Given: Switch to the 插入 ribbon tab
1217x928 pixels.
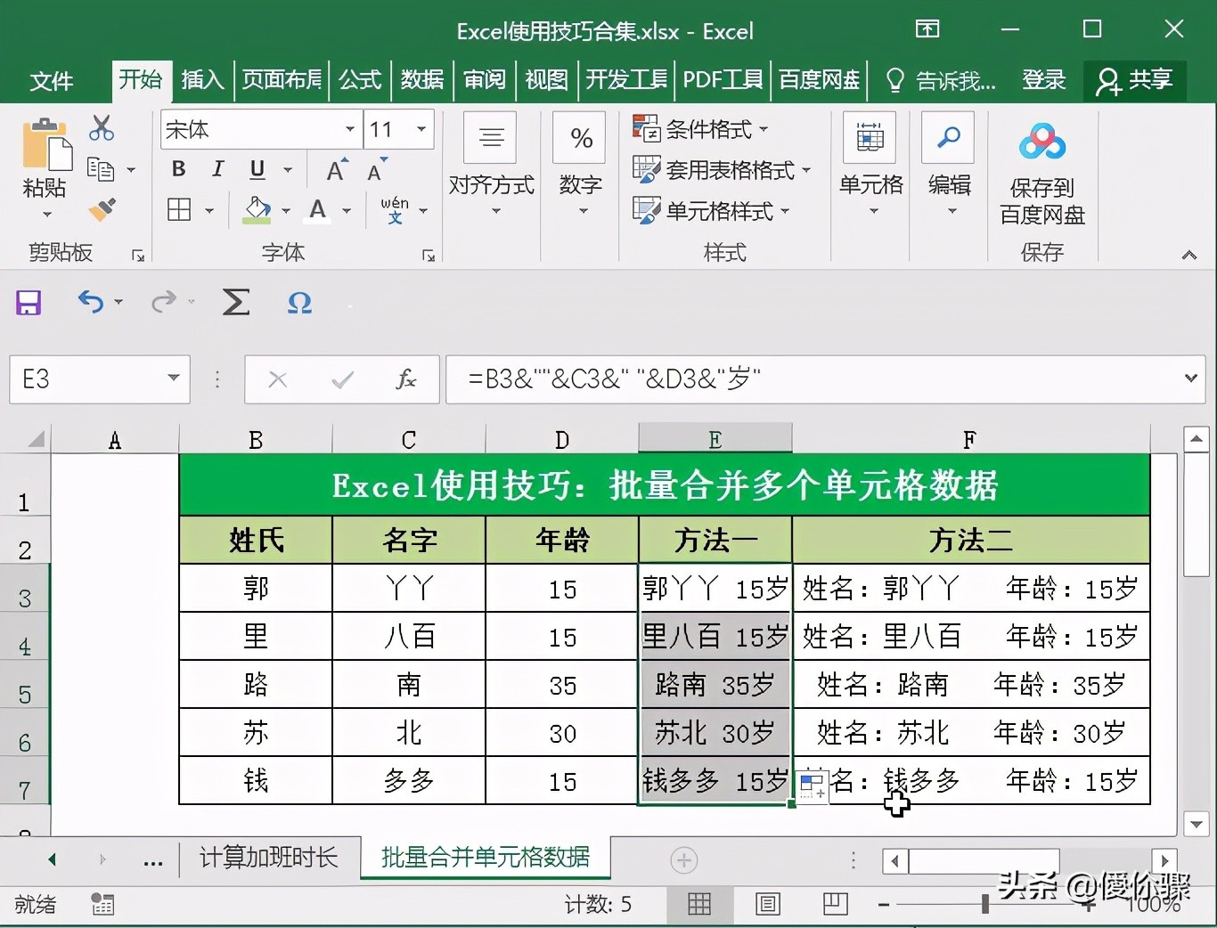Looking at the screenshot, I should point(202,80).
